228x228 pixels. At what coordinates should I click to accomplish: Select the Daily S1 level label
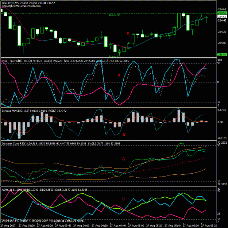tap(115, 15)
